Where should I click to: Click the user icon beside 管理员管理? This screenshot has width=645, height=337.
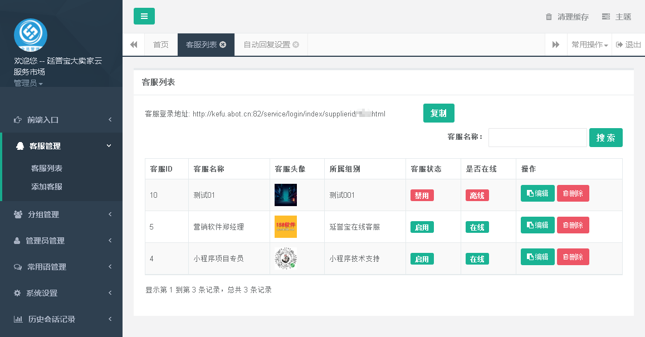tap(17, 241)
